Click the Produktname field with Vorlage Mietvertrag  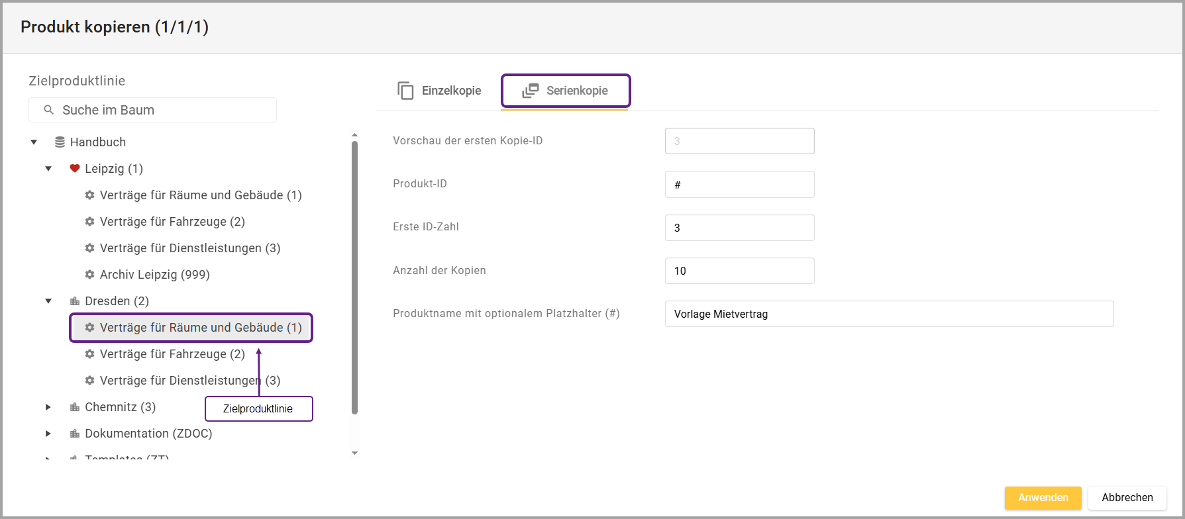tap(888, 314)
